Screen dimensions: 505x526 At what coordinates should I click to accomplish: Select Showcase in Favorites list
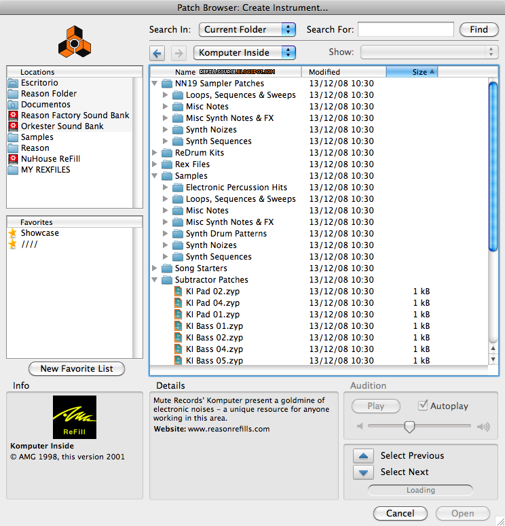tap(39, 233)
